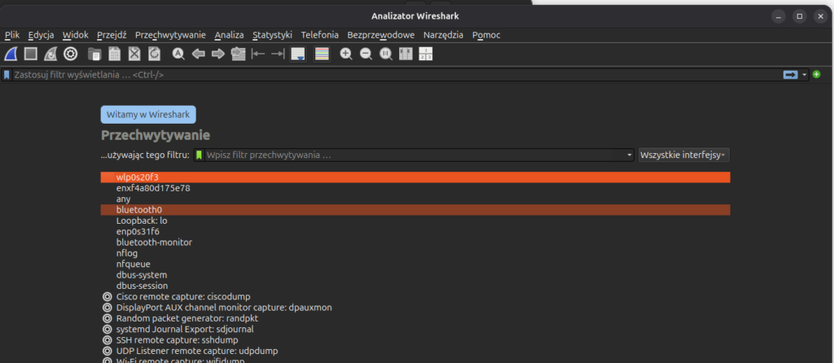Click the find packet magnifier icon
This screenshot has height=363, width=834.
click(x=178, y=55)
